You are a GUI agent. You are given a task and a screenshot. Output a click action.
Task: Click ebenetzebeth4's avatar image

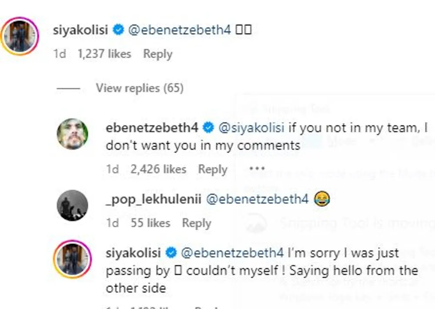[72, 134]
